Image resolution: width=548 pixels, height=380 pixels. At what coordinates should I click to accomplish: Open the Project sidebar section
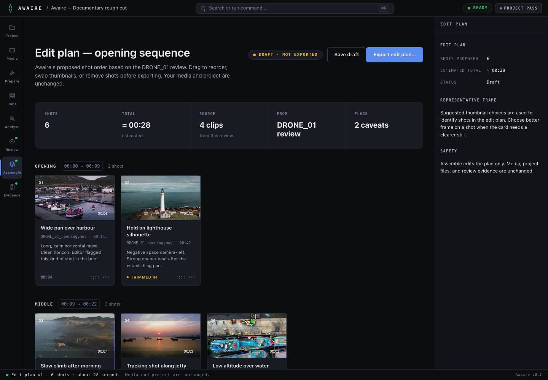pos(12,31)
